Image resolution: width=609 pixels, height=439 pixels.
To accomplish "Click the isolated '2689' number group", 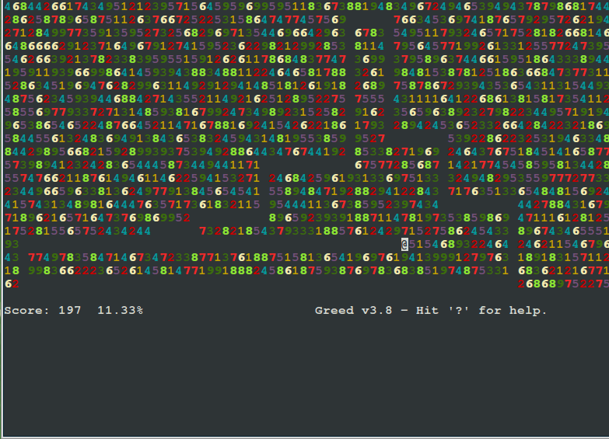I will tap(369, 85).
